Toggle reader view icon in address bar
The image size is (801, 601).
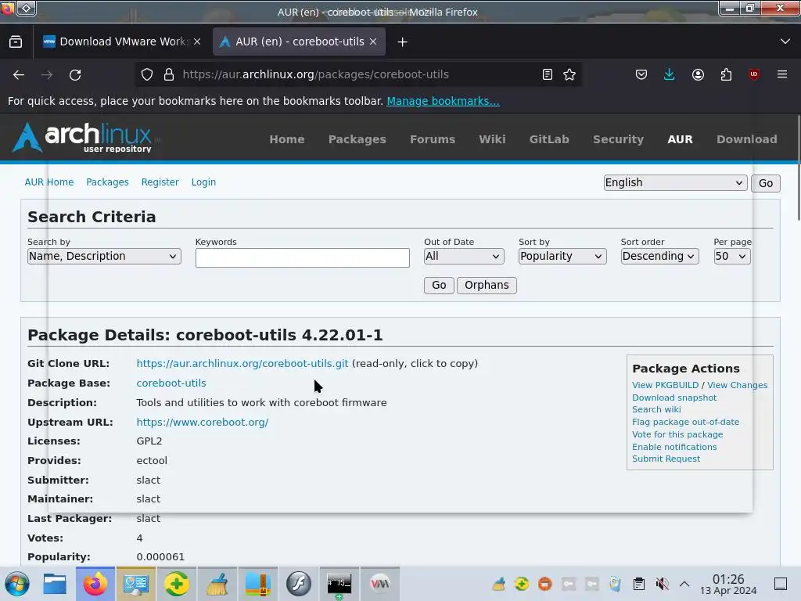click(547, 74)
